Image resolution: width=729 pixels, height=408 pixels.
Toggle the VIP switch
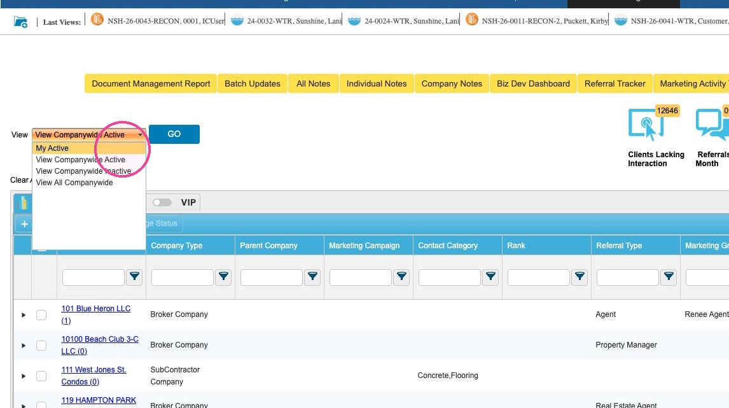(162, 202)
